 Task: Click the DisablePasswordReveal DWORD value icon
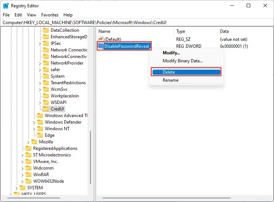click(x=101, y=46)
